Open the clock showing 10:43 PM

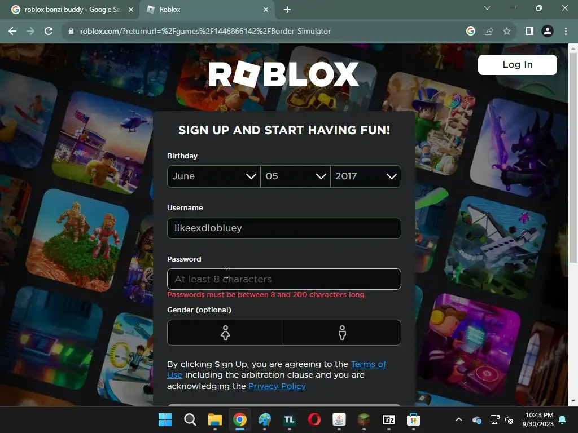pyautogui.click(x=538, y=419)
